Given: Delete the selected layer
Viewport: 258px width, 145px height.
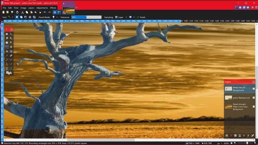Looking at the screenshot, I should click(x=231, y=136).
